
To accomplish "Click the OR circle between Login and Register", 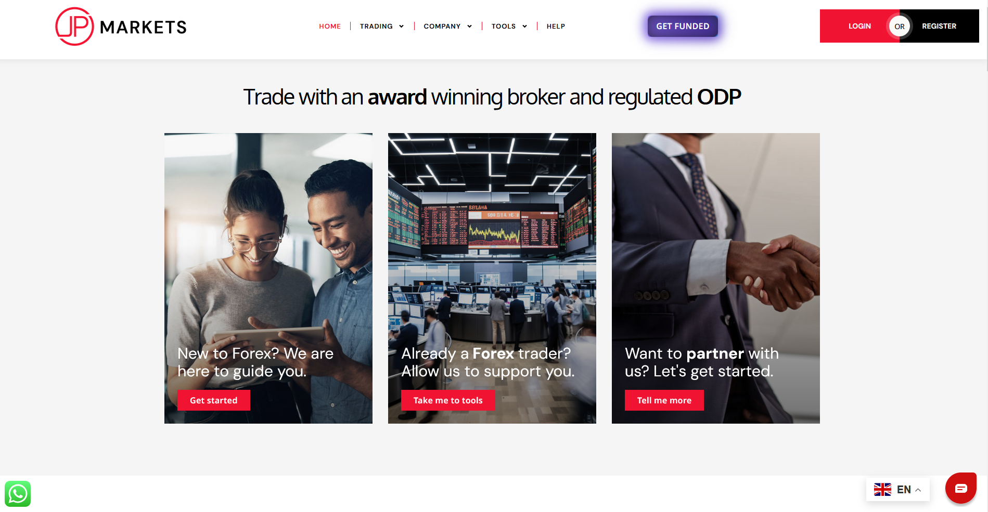I will [x=900, y=27].
